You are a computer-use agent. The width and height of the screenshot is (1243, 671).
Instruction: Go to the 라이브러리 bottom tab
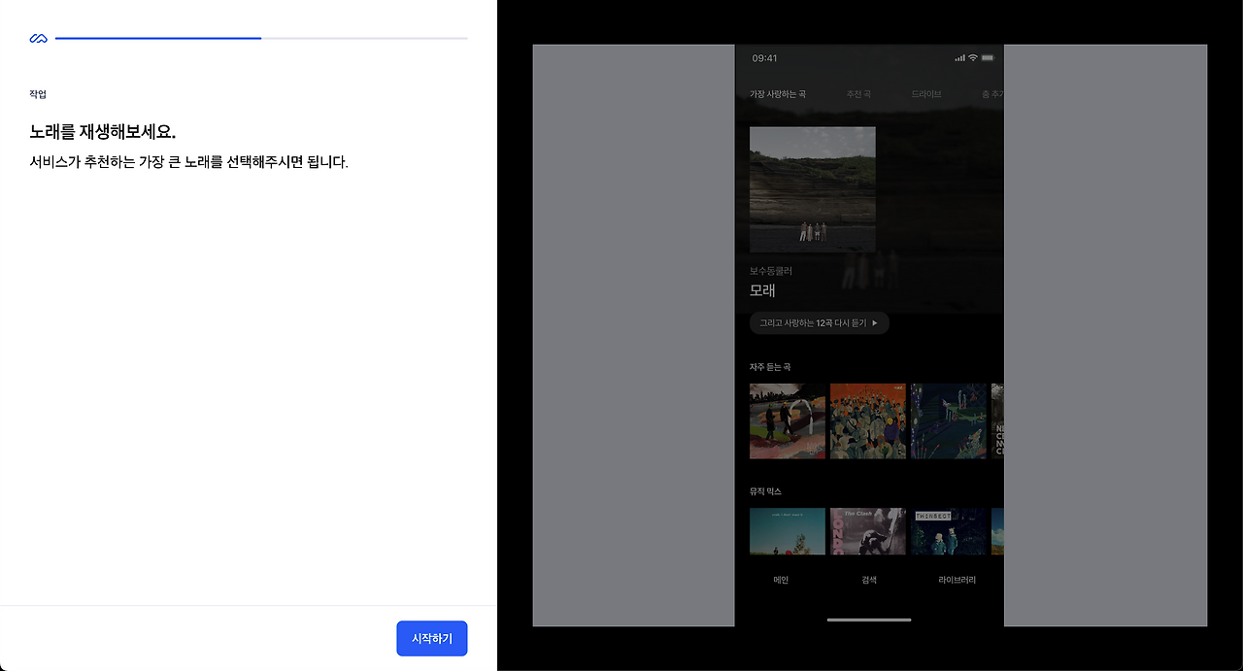(957, 580)
